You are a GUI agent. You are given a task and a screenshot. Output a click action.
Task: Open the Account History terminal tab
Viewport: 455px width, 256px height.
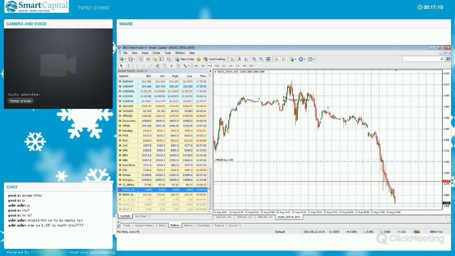pyautogui.click(x=144, y=225)
